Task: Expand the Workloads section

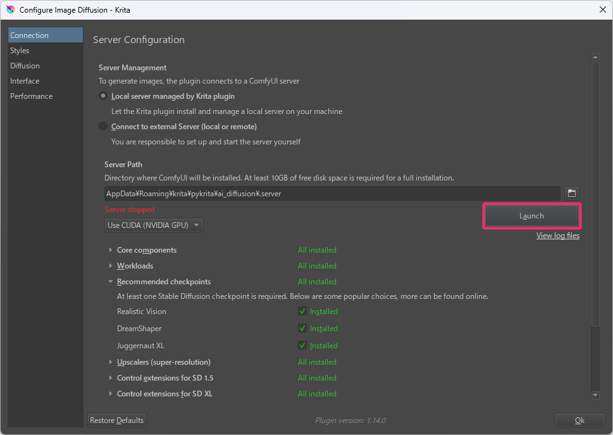Action: [111, 265]
